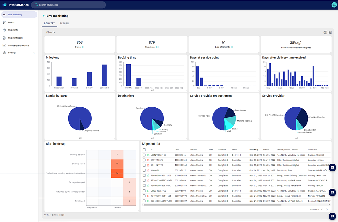Click the Shipment list horizontal scrollbar
The width and height of the screenshot is (338, 222).
click(x=212, y=205)
